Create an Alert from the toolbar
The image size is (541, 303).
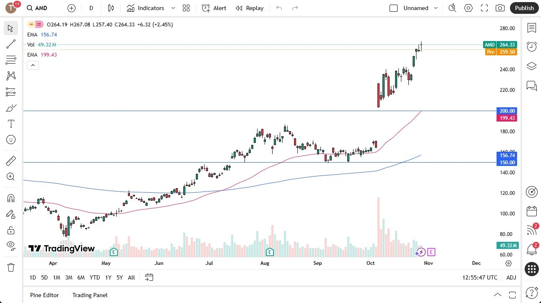214,8
